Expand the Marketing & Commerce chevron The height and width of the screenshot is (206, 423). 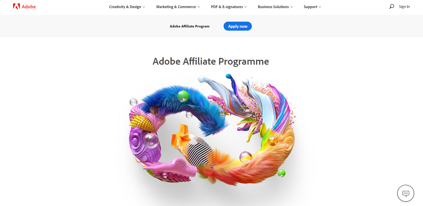(199, 7)
